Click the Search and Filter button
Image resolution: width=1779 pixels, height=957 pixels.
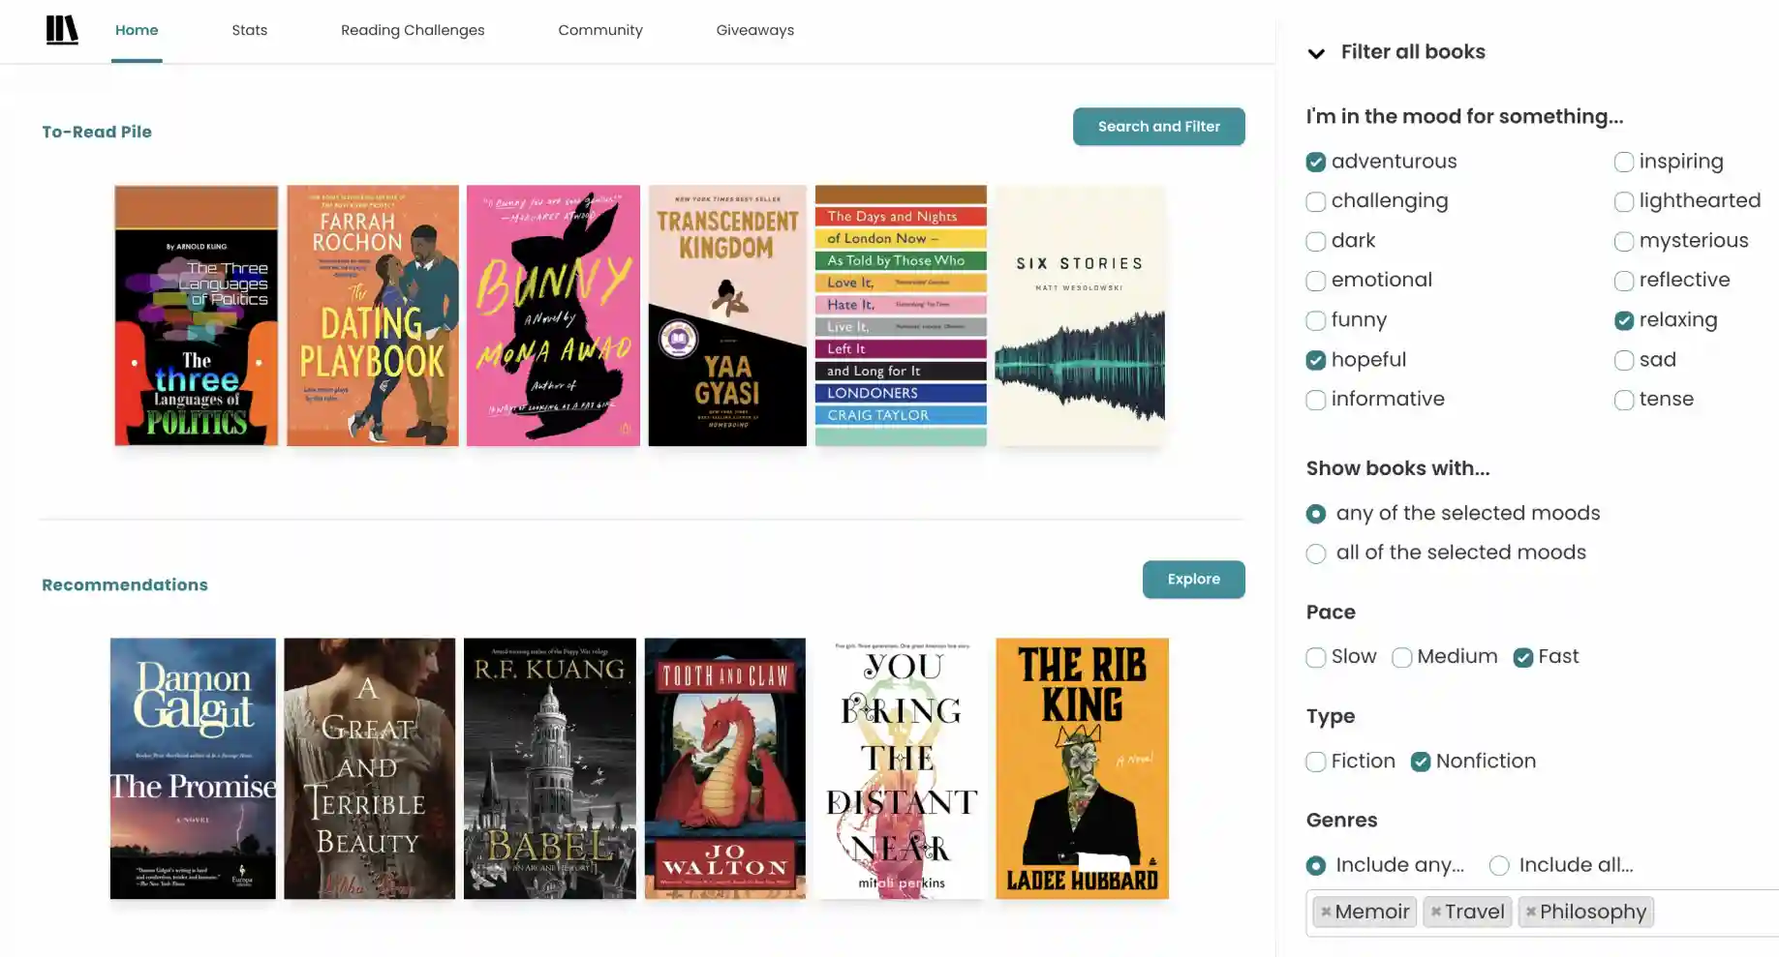(1159, 127)
